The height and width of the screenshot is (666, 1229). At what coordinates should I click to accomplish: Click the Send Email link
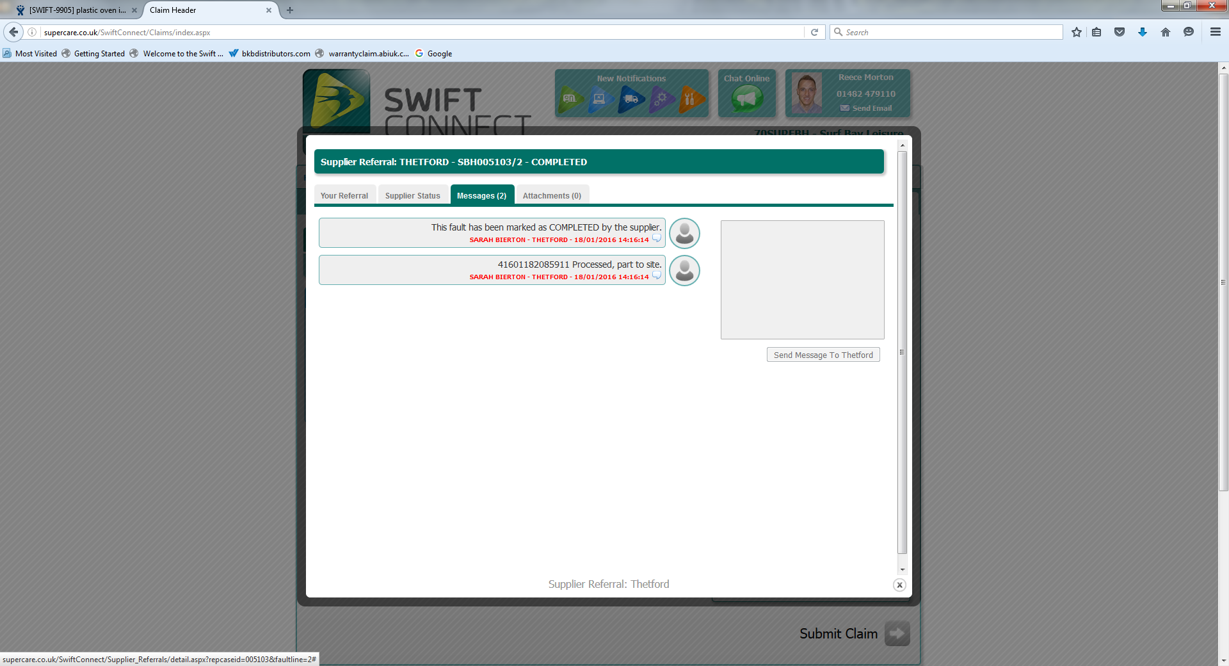click(x=866, y=108)
